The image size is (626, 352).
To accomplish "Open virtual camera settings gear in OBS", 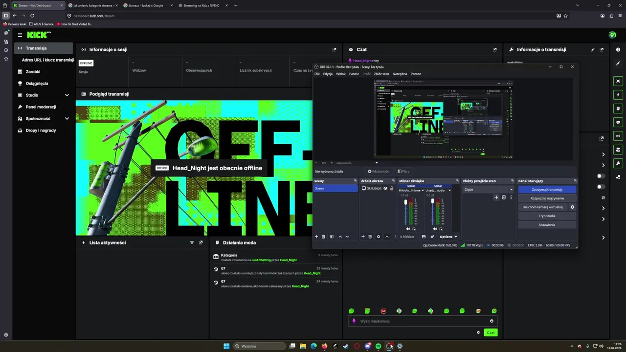I will click(572, 207).
